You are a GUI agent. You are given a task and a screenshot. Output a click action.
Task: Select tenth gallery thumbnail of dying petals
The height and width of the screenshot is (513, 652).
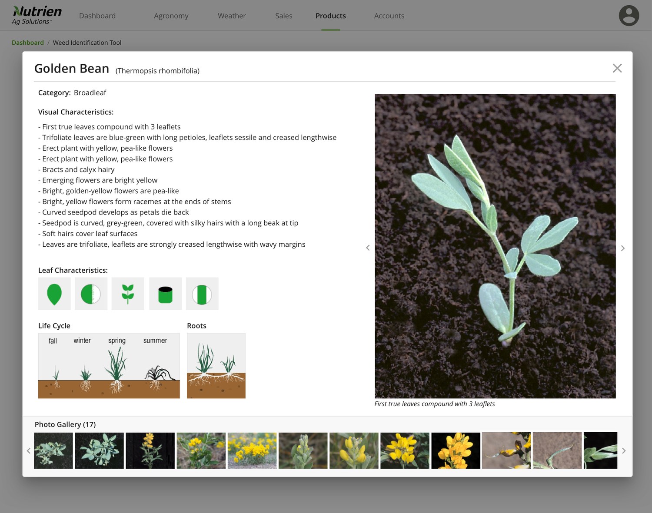506,450
